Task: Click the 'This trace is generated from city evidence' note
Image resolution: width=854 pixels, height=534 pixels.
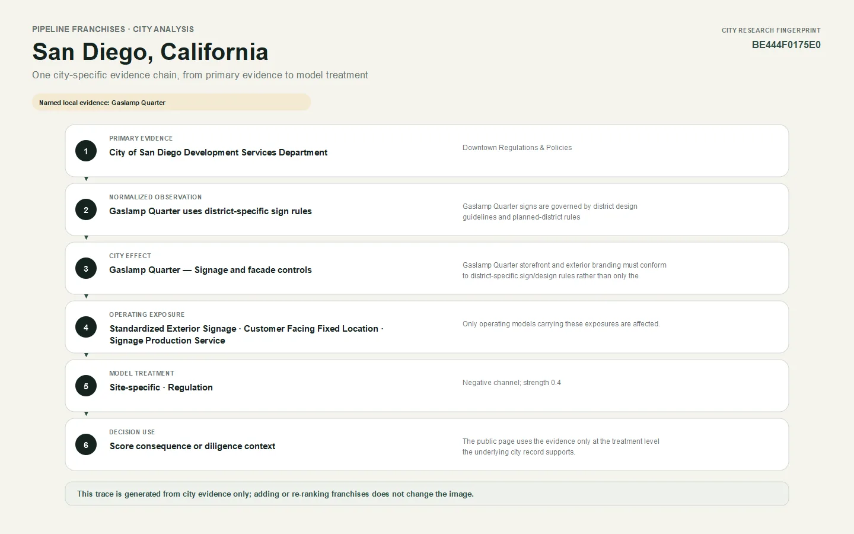Action: [427, 494]
